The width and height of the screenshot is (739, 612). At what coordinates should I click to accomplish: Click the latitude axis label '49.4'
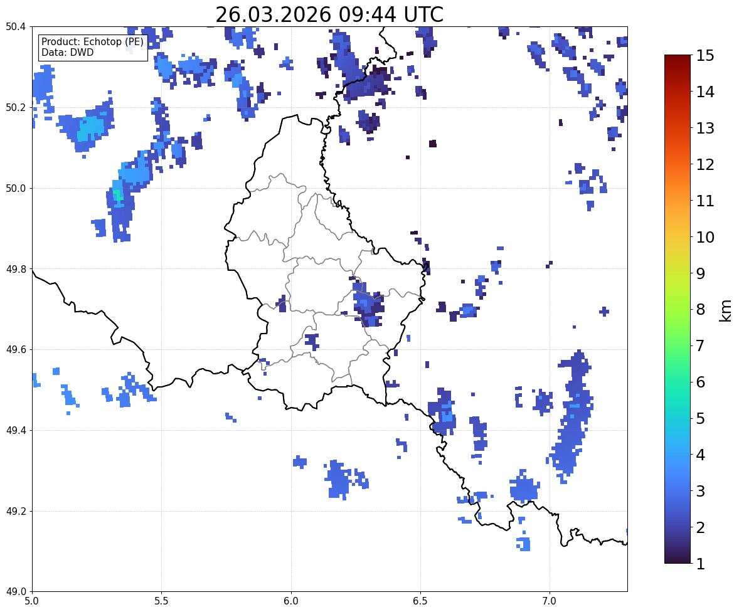click(x=15, y=431)
